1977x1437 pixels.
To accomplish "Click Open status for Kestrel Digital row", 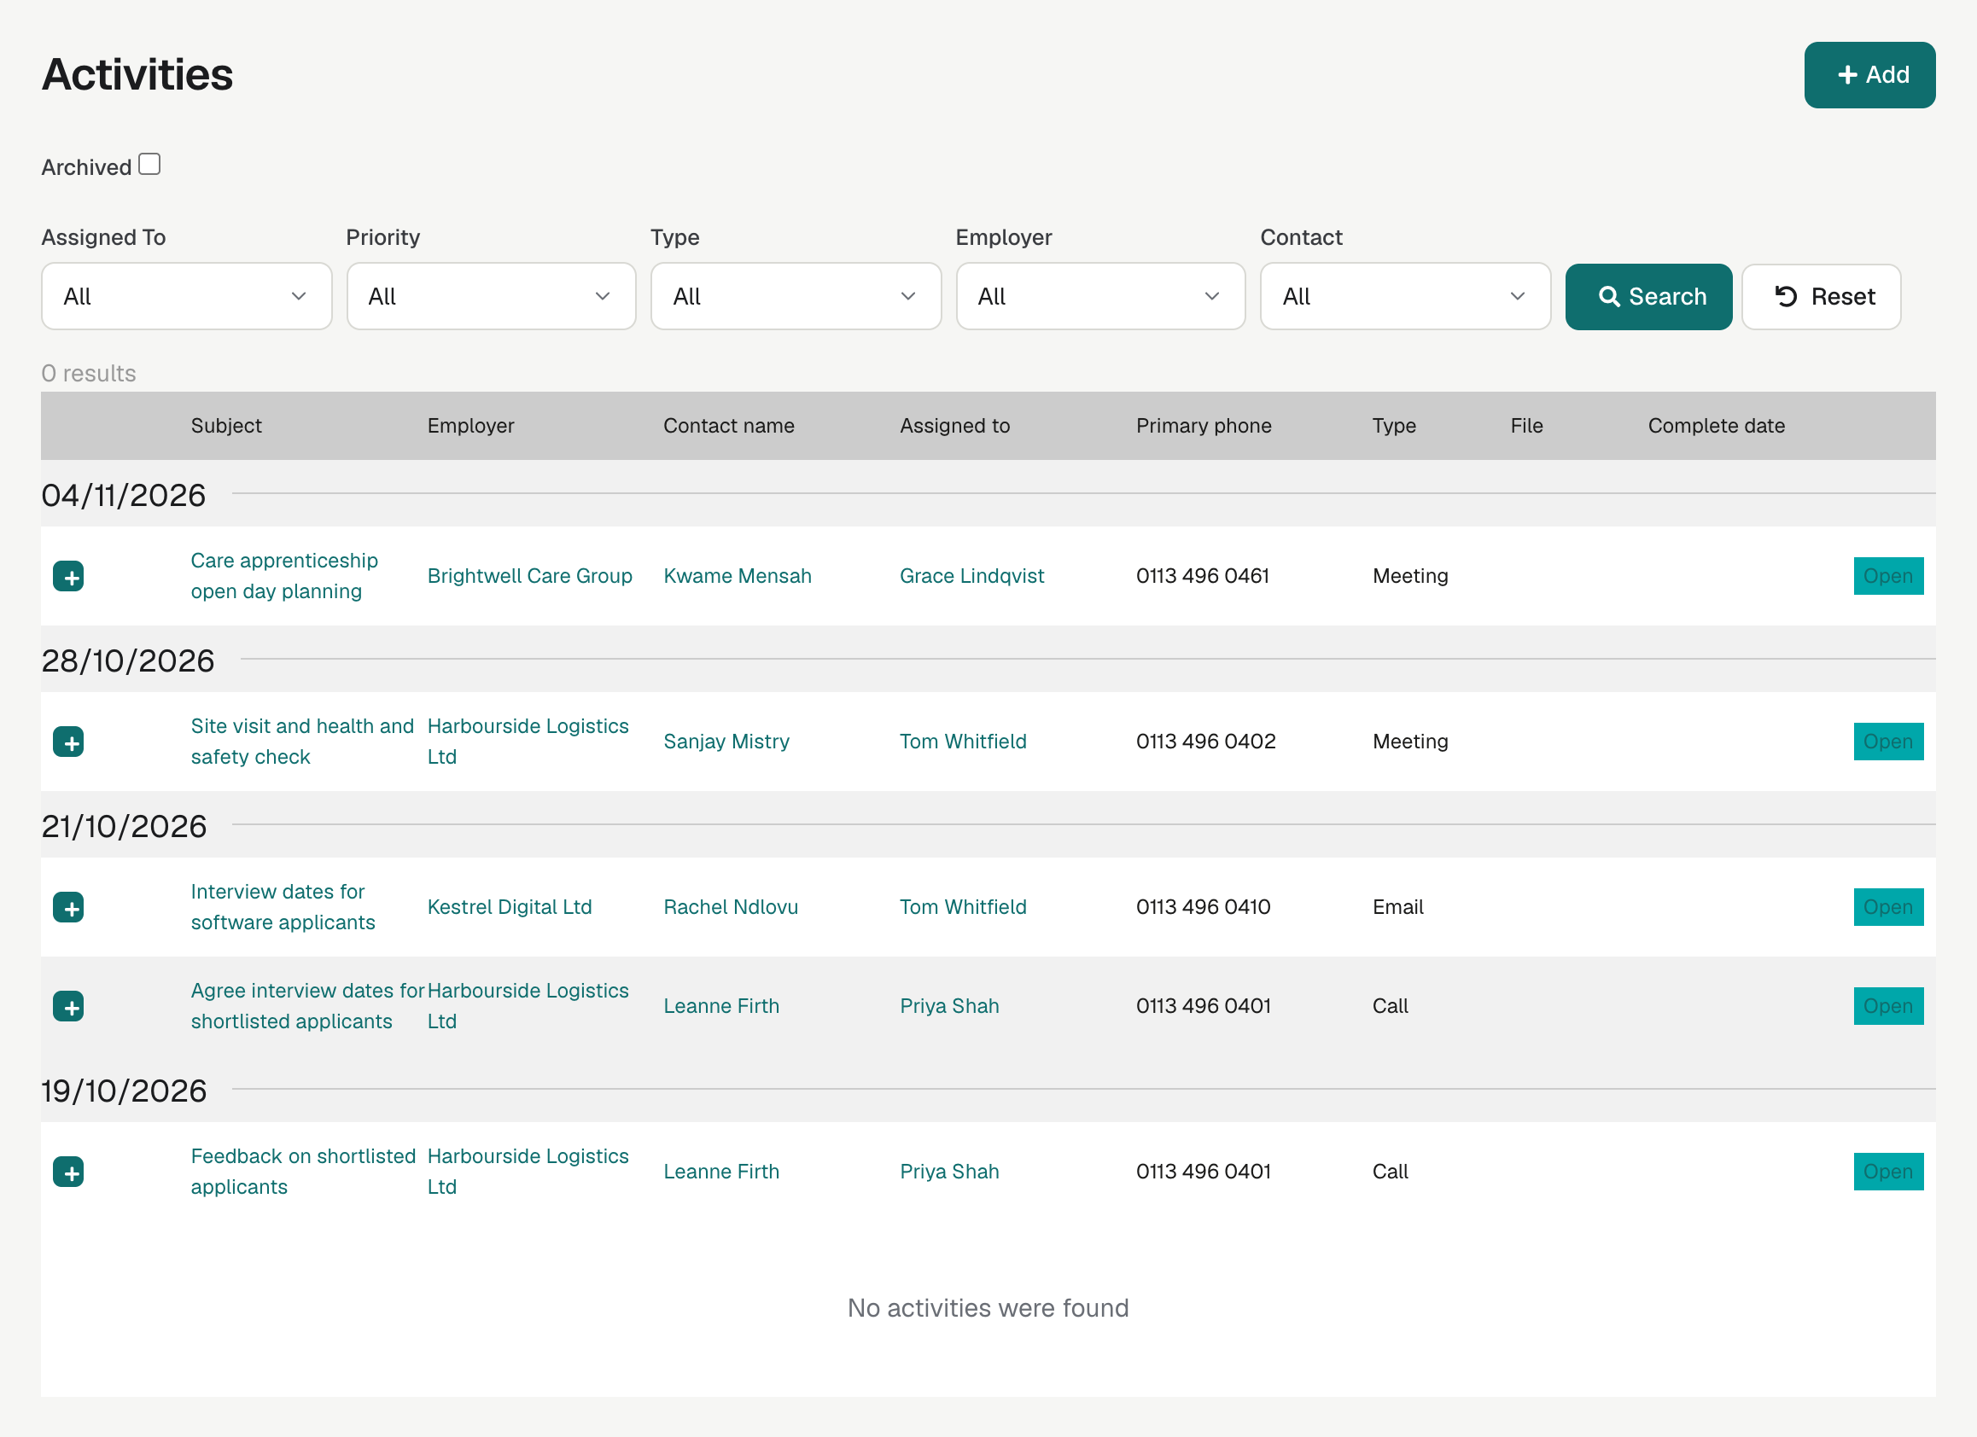I will point(1888,907).
